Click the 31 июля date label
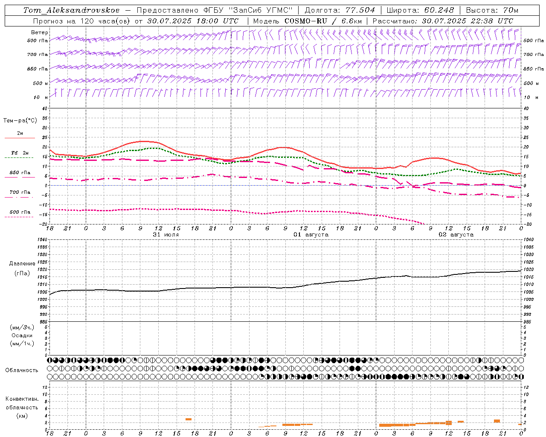Screen dimensions: 546x437 (x=166, y=235)
